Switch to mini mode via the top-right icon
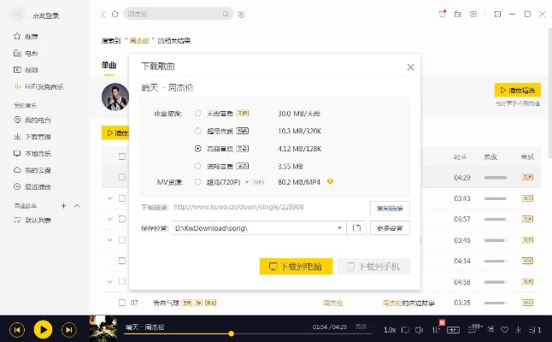This screenshot has height=342, width=552. (497, 14)
